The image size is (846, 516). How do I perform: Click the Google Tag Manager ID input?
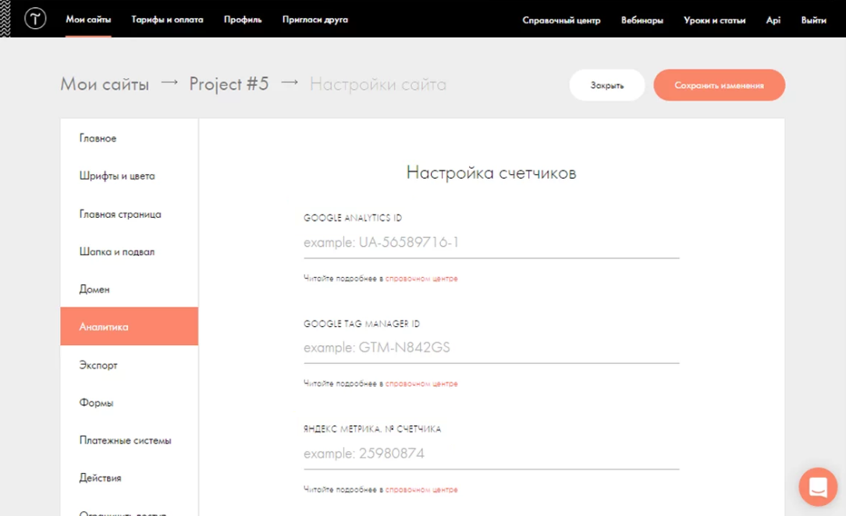[491, 348]
